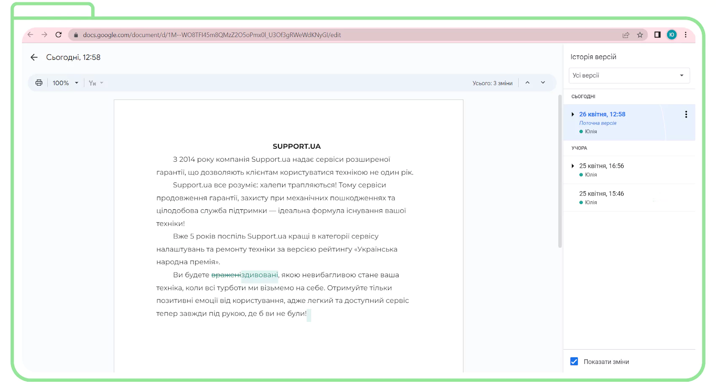Image resolution: width=716 pixels, height=391 pixels.
Task: Share this page icon in address bar
Action: click(626, 35)
